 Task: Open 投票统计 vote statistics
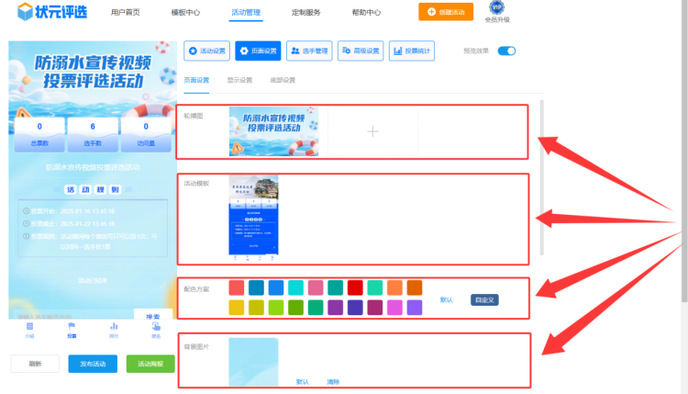[412, 51]
